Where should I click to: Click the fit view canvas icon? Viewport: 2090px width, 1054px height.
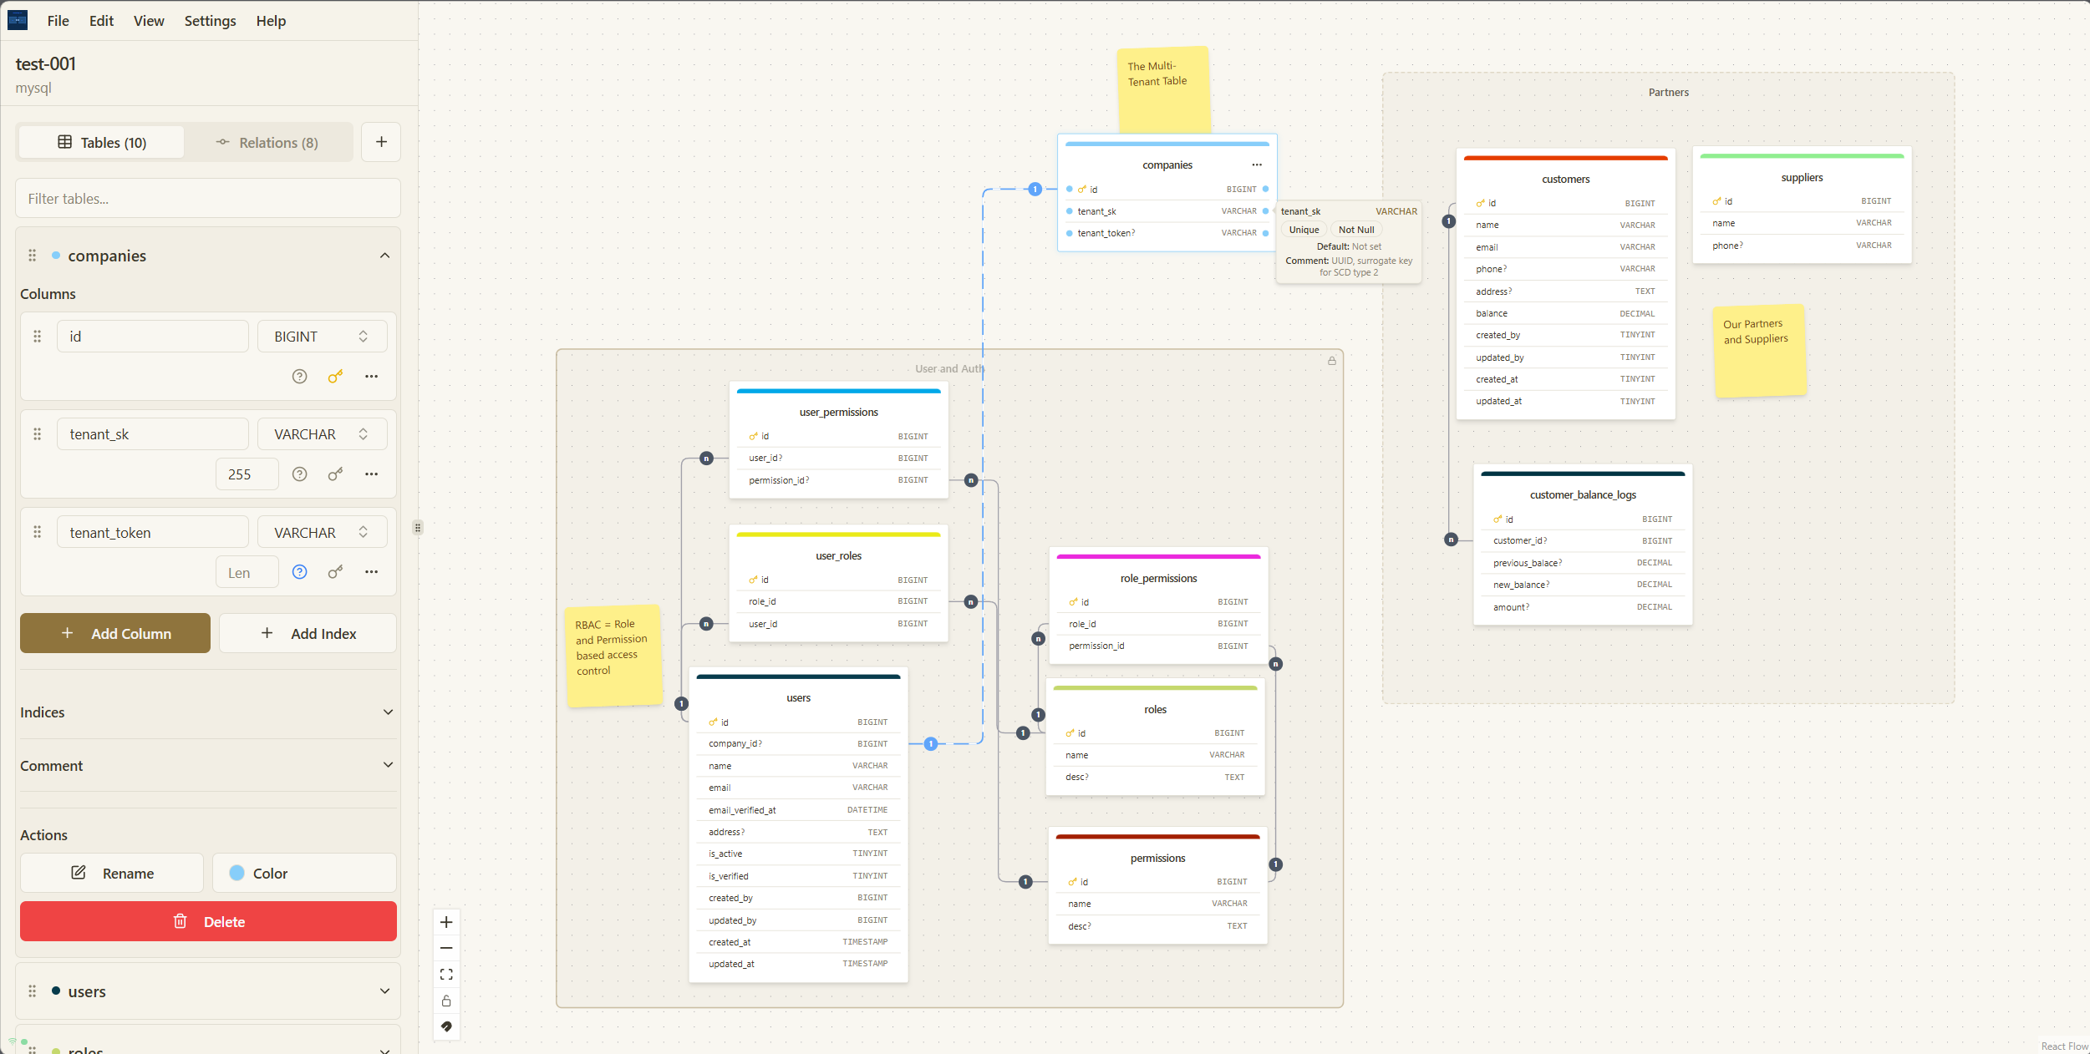click(446, 975)
